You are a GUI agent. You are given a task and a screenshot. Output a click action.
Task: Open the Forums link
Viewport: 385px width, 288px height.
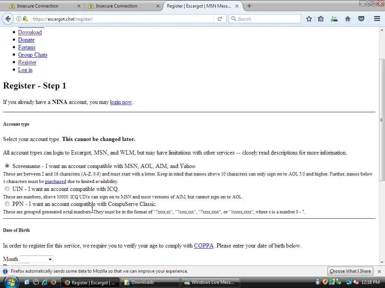pyautogui.click(x=27, y=47)
